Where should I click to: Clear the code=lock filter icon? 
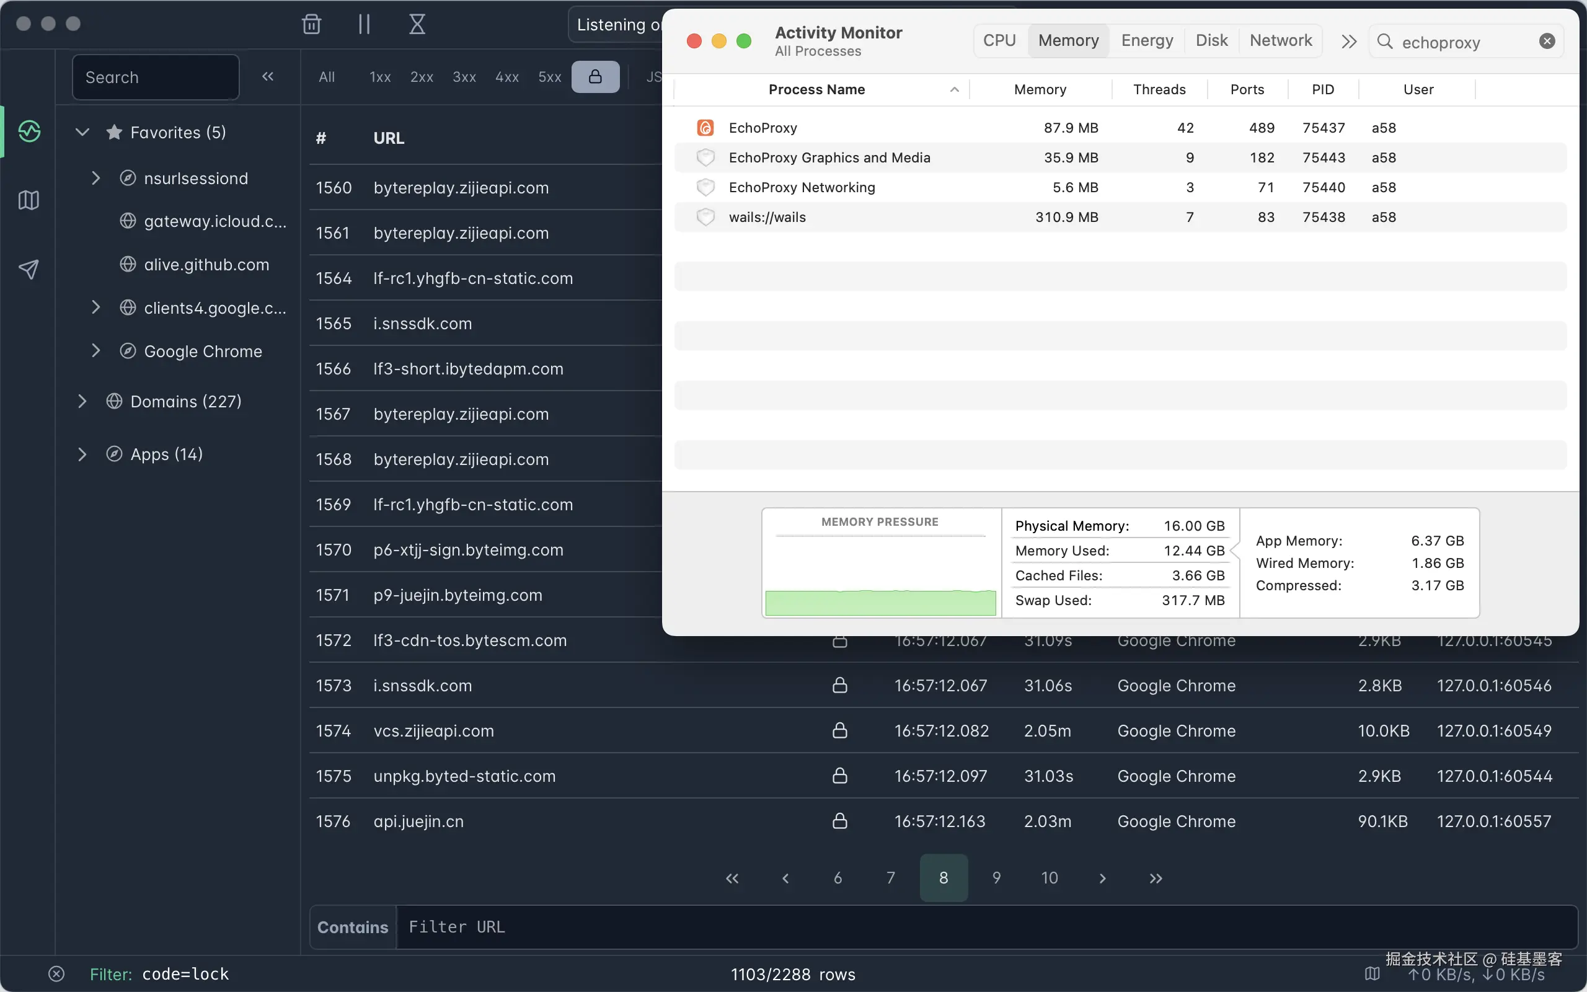point(56,973)
